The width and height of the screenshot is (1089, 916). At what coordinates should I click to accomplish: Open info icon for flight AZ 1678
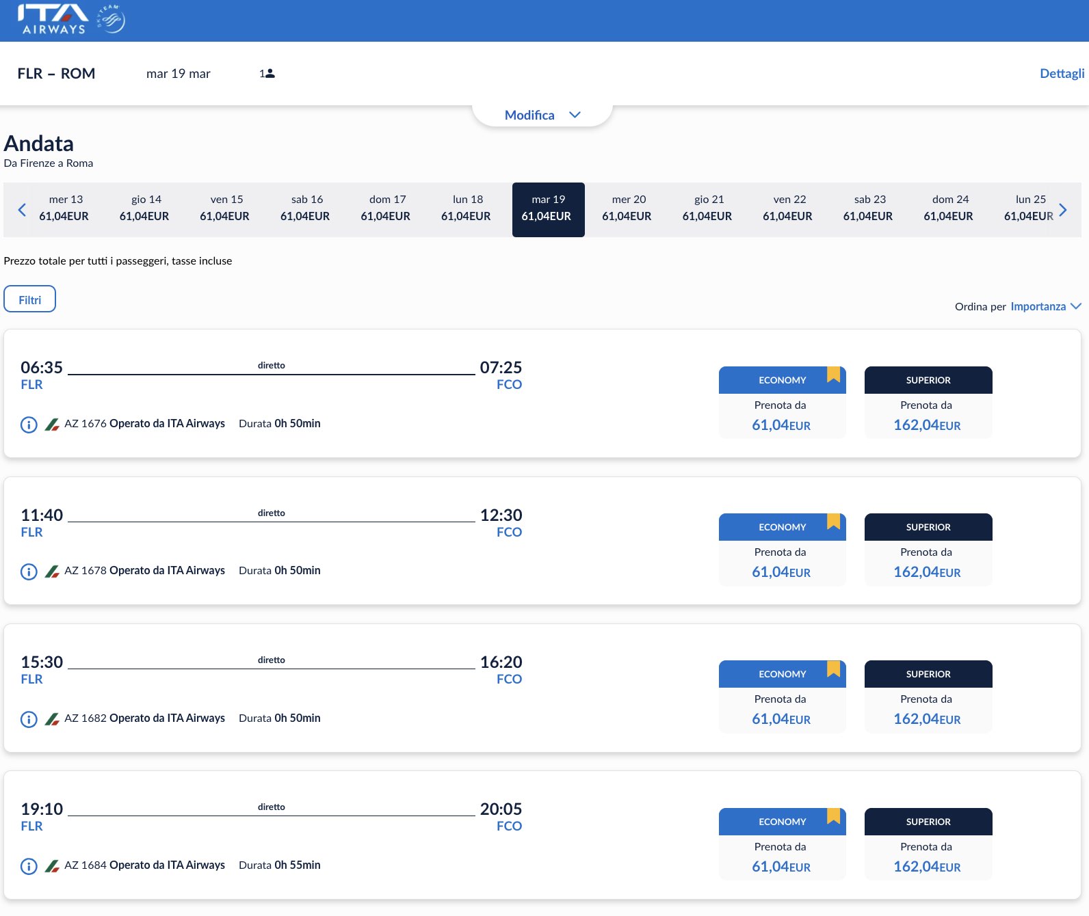(x=29, y=571)
